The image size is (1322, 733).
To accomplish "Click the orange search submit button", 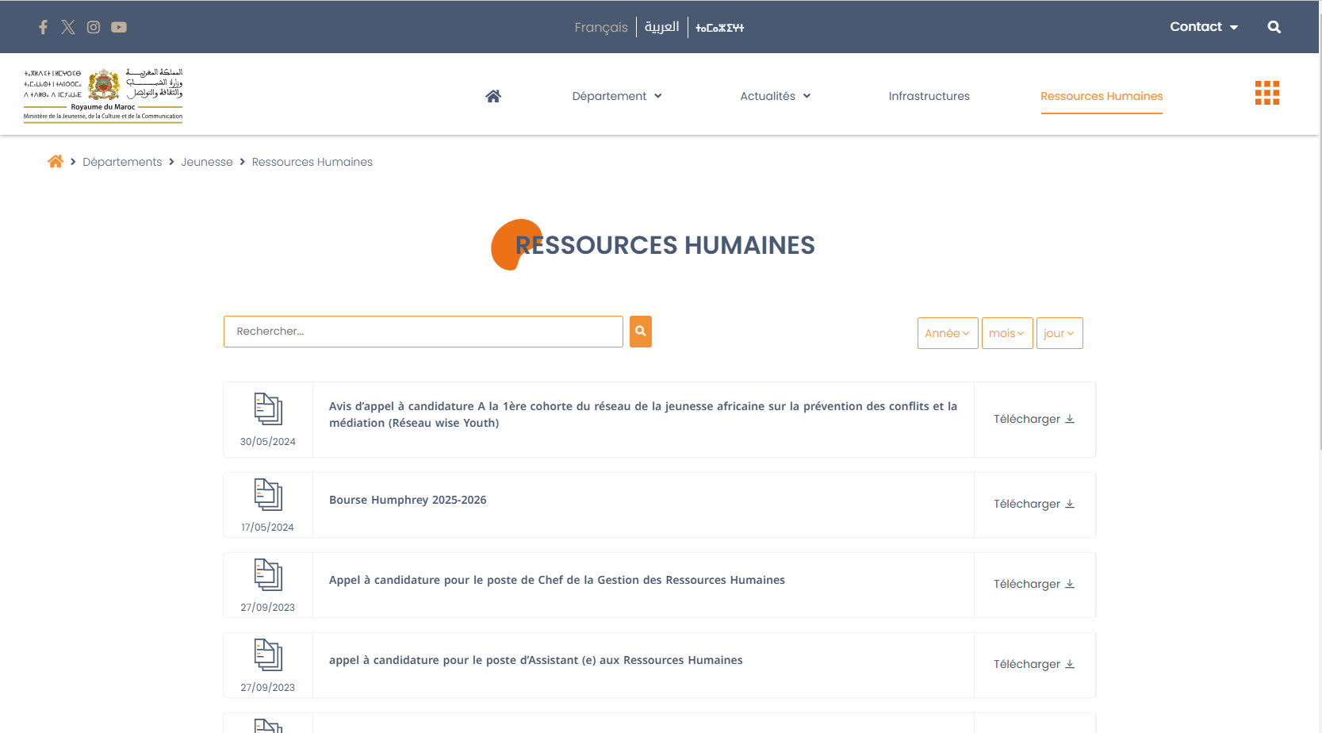I will pyautogui.click(x=640, y=332).
